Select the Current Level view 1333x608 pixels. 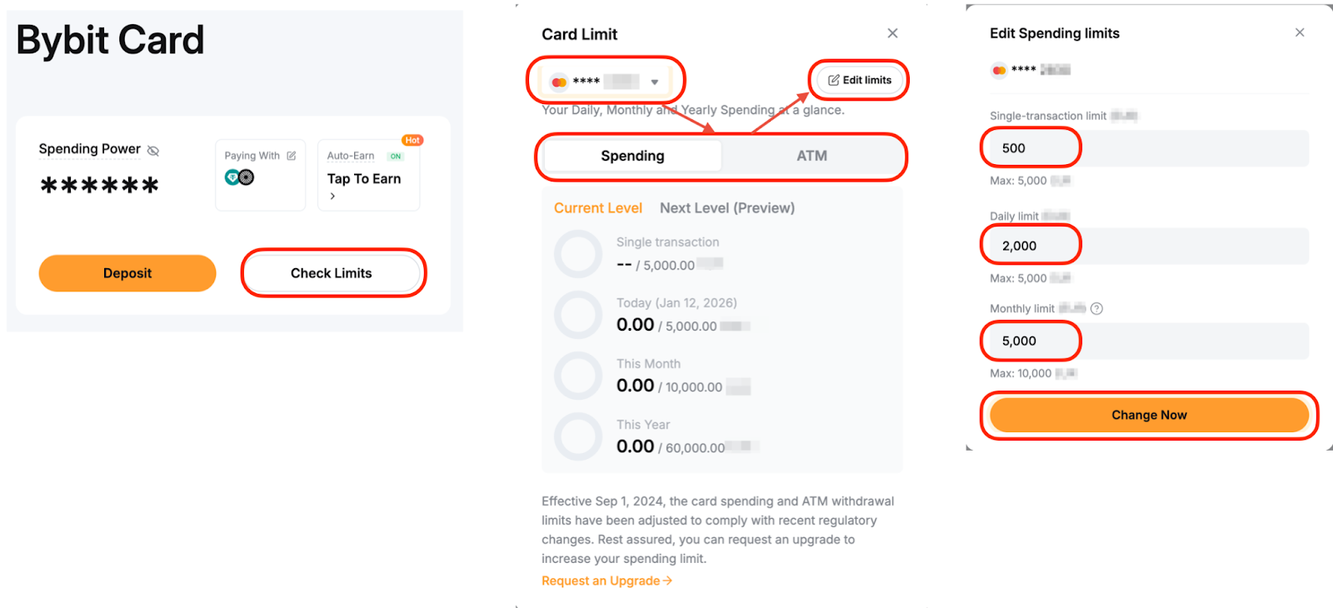coord(597,208)
